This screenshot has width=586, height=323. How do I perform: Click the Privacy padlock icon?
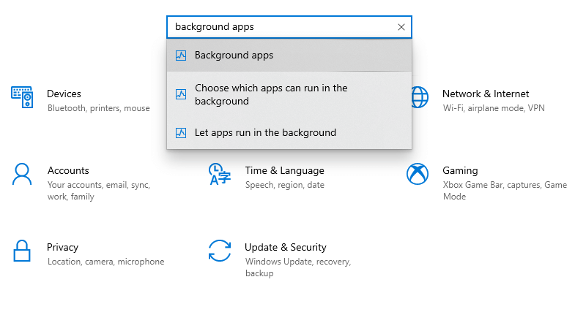click(x=22, y=251)
